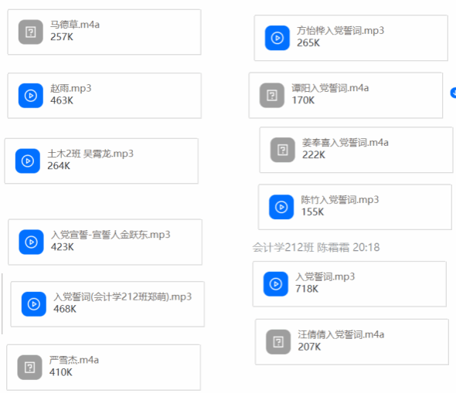Play the 718K 入党誓词.mp3 file
The width and height of the screenshot is (456, 393).
276,284
